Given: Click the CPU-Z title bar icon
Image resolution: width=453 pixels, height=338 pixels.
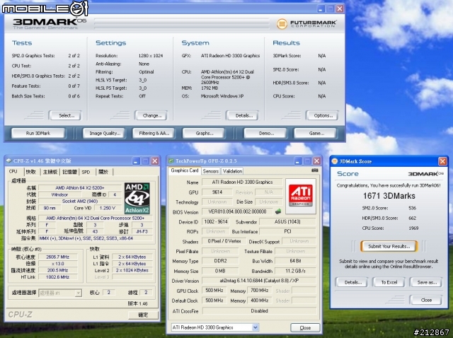Looking at the screenshot, I should coord(9,161).
